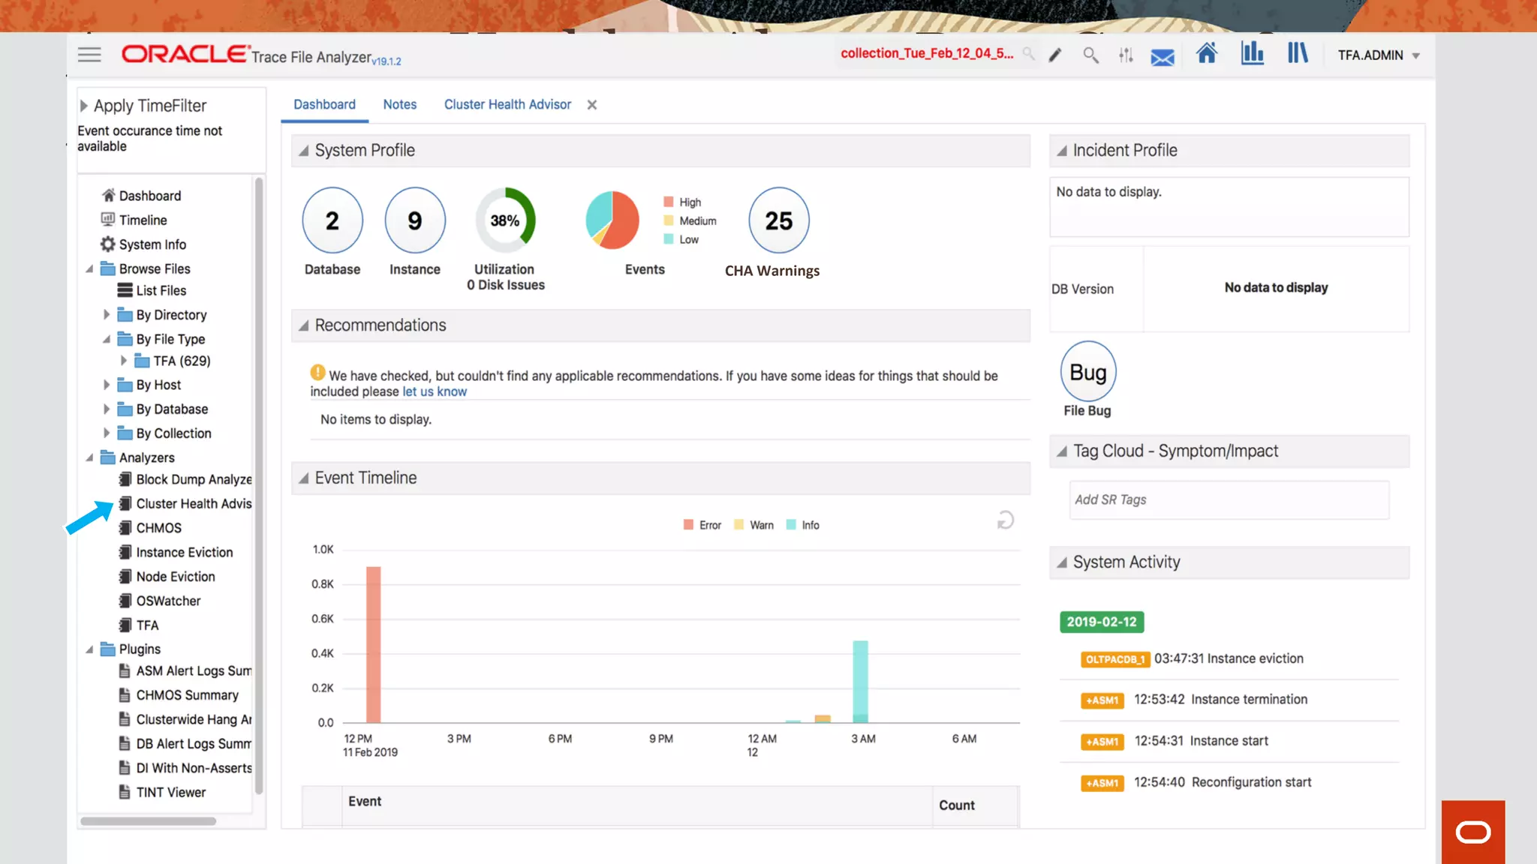Select Timeline in the sidebar tree
Viewport: 1537px width, 864px height.
[x=134, y=220]
